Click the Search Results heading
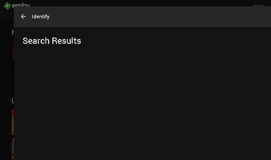This screenshot has width=271, height=160. point(52,41)
